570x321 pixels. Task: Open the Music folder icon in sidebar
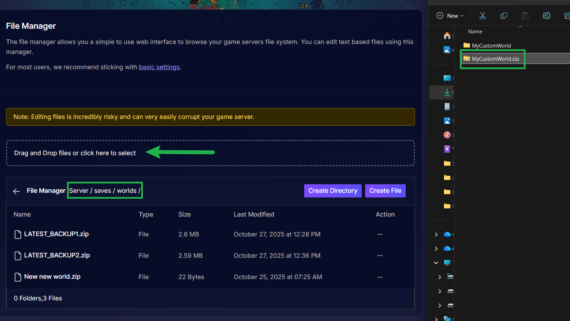pos(447,135)
